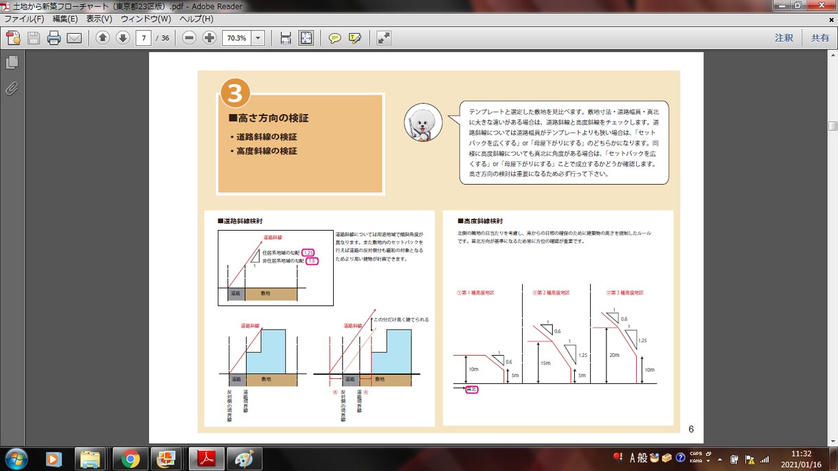Image resolution: width=838 pixels, height=471 pixels.
Task: Zoom out with the minus button
Action: [190, 38]
